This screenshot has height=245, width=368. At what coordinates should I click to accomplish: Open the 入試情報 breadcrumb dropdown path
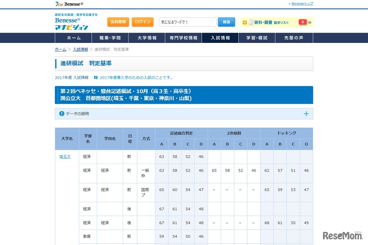click(81, 49)
